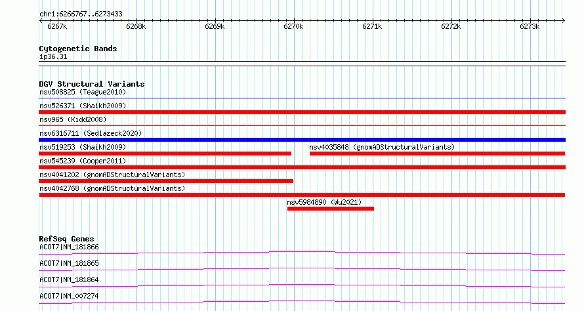Image resolution: width=584 pixels, height=311 pixels.
Task: Open the nsv545239 (Cooper2011) label
Action: pyautogui.click(x=83, y=161)
